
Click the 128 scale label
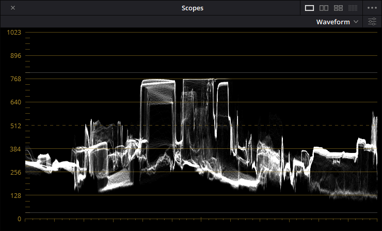pos(15,195)
